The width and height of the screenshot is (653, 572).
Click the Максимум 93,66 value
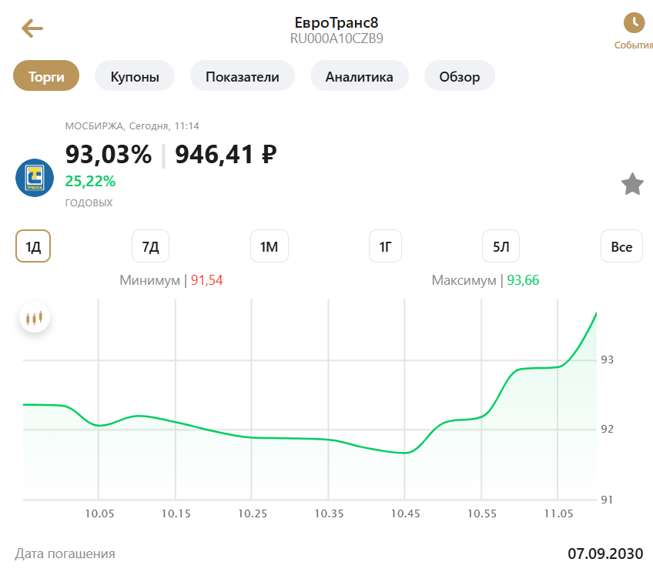pyautogui.click(x=523, y=280)
